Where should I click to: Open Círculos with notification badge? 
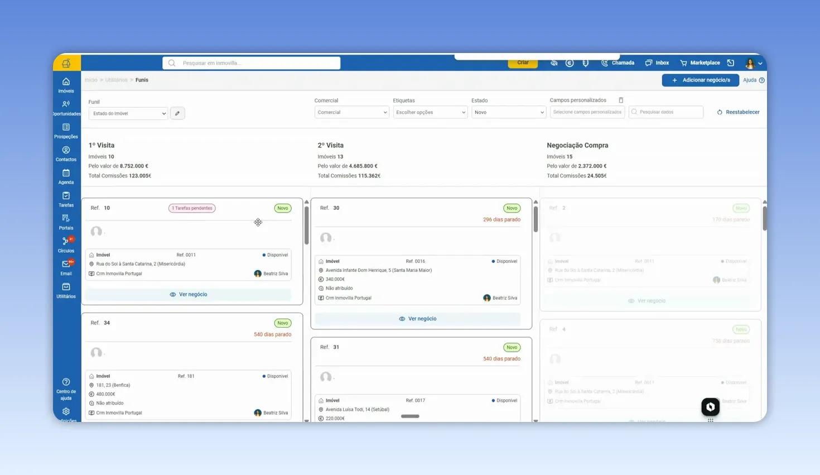[x=66, y=246]
